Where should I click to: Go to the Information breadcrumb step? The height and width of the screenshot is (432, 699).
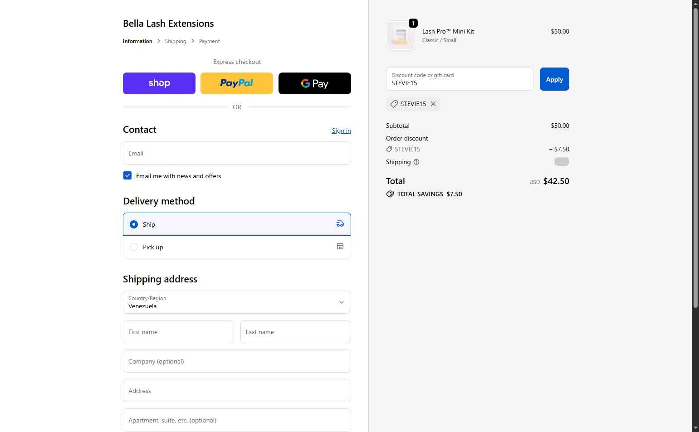pyautogui.click(x=137, y=41)
